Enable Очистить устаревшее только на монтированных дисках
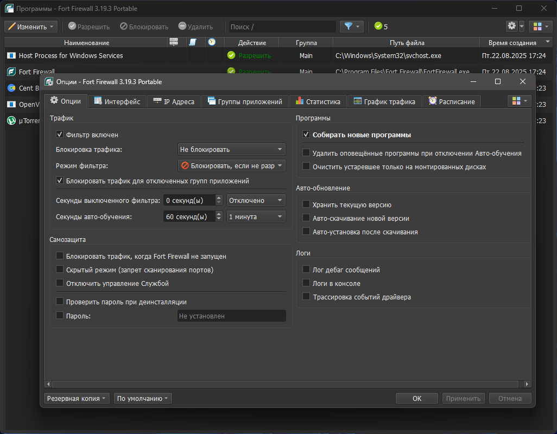The width and height of the screenshot is (557, 434). click(x=306, y=167)
